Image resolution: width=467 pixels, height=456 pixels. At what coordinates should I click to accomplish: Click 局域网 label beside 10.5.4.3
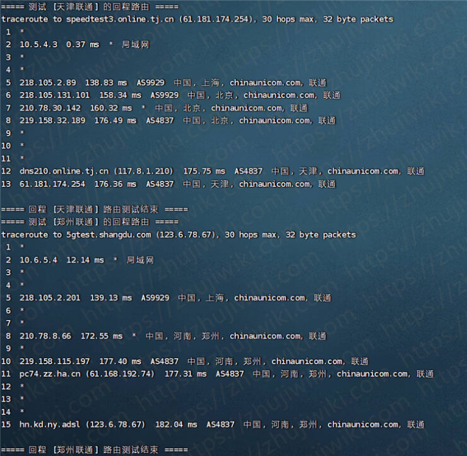coord(136,45)
